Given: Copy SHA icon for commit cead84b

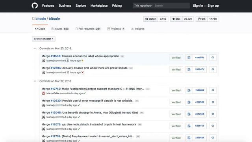Looking at the screenshot, I should click(189, 58).
